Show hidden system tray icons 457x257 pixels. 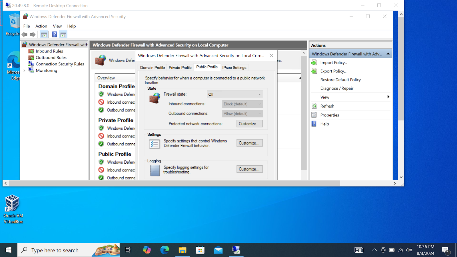374,250
